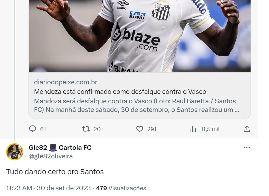
Task: Click the article description preview text
Action: click(137, 105)
